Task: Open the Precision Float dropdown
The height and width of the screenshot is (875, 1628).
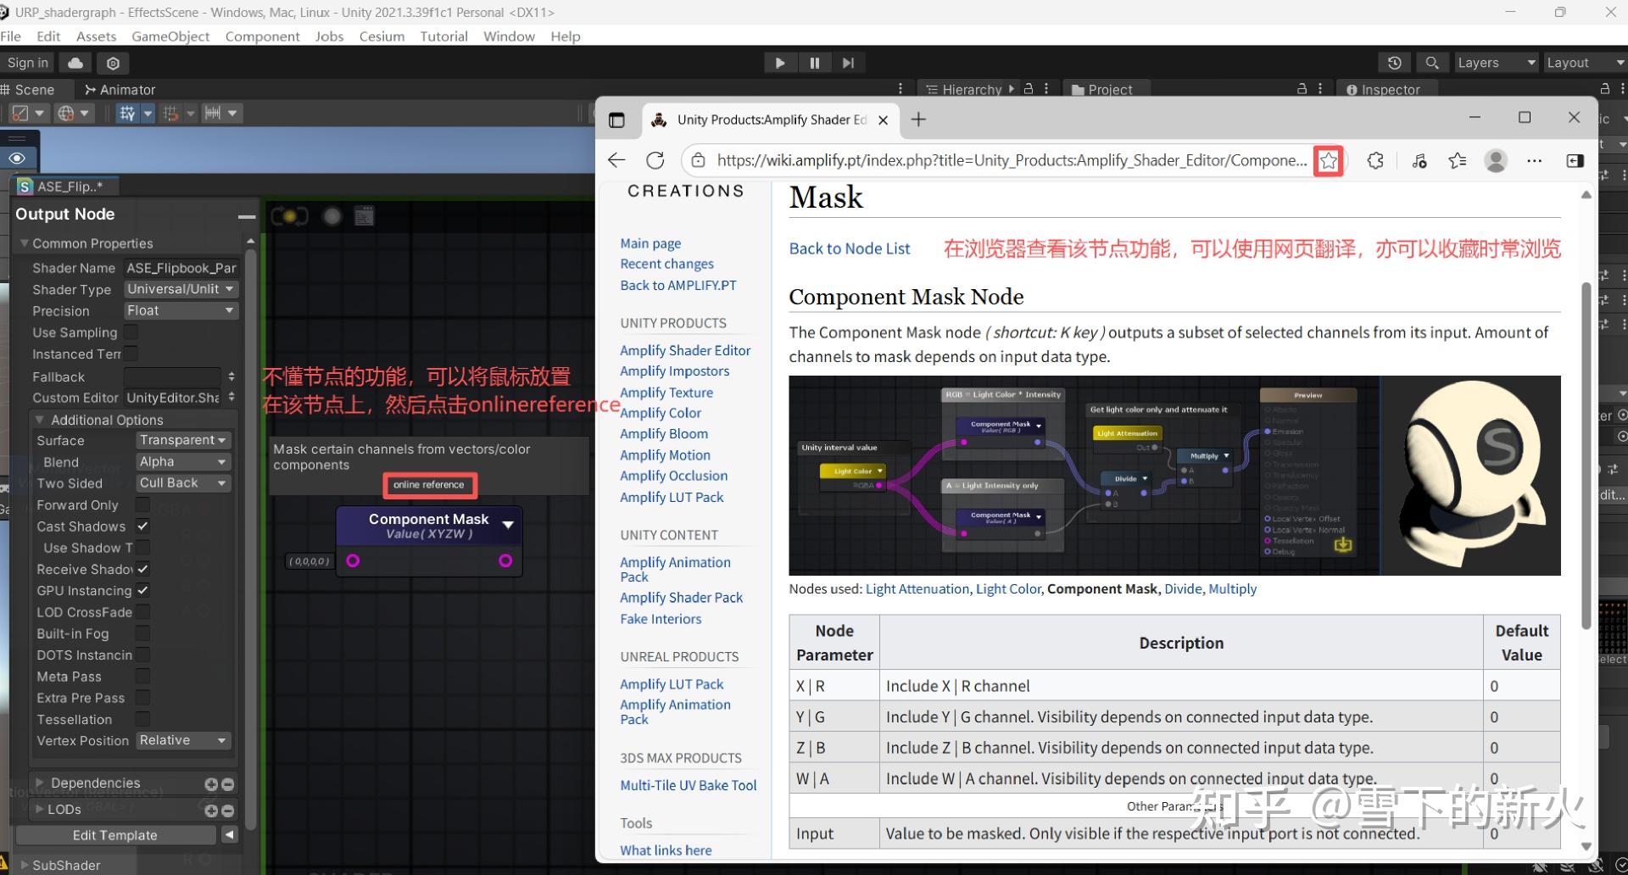Action: [x=180, y=311]
